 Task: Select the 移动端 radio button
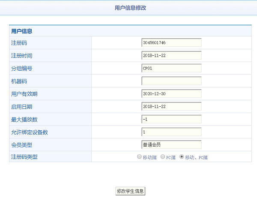139,157
